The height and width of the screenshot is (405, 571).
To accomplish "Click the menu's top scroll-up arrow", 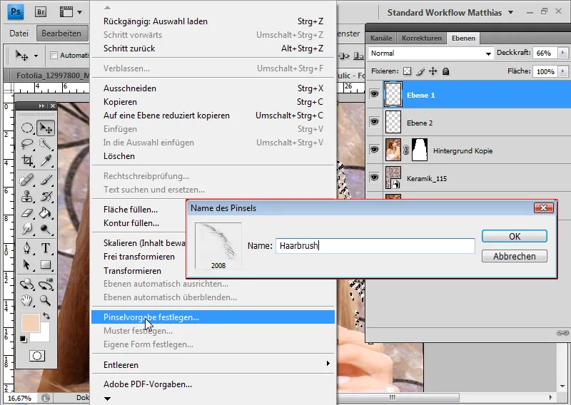I will pyautogui.click(x=107, y=7).
